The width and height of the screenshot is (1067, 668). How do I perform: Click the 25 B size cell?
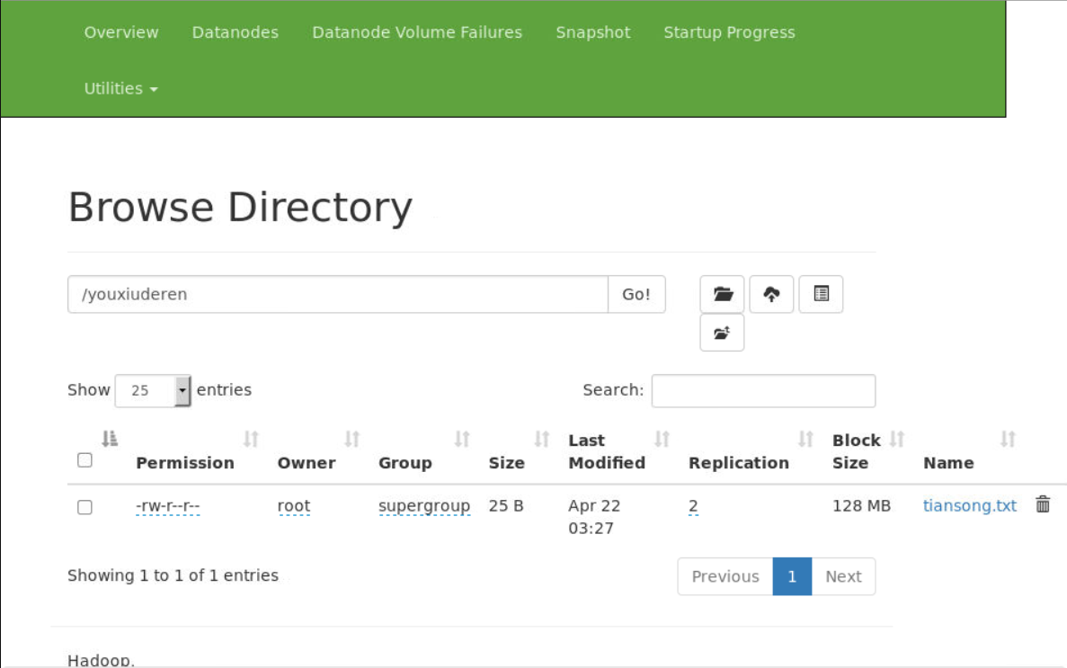506,506
